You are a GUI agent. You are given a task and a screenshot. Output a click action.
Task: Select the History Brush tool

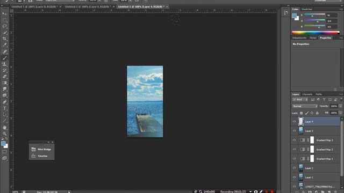pyautogui.click(x=4, y=70)
